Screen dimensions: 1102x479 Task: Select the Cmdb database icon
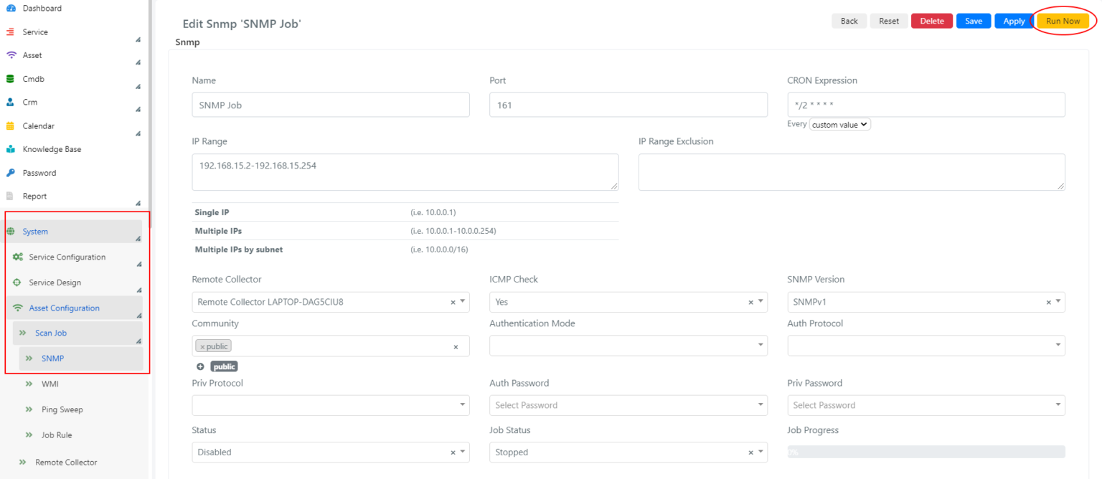point(10,79)
